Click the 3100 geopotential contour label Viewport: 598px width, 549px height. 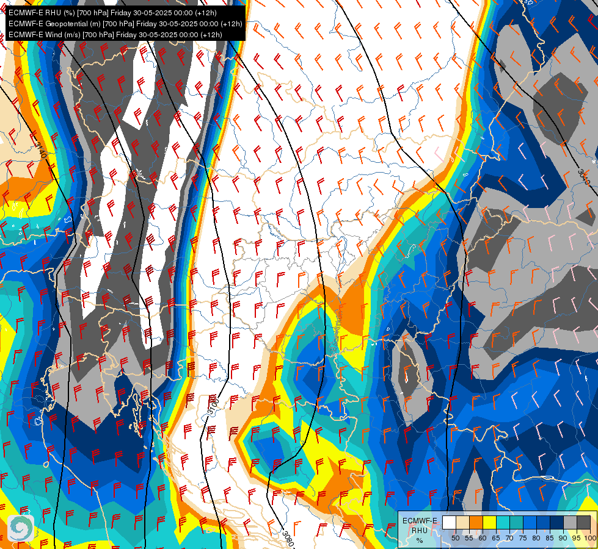point(214,406)
